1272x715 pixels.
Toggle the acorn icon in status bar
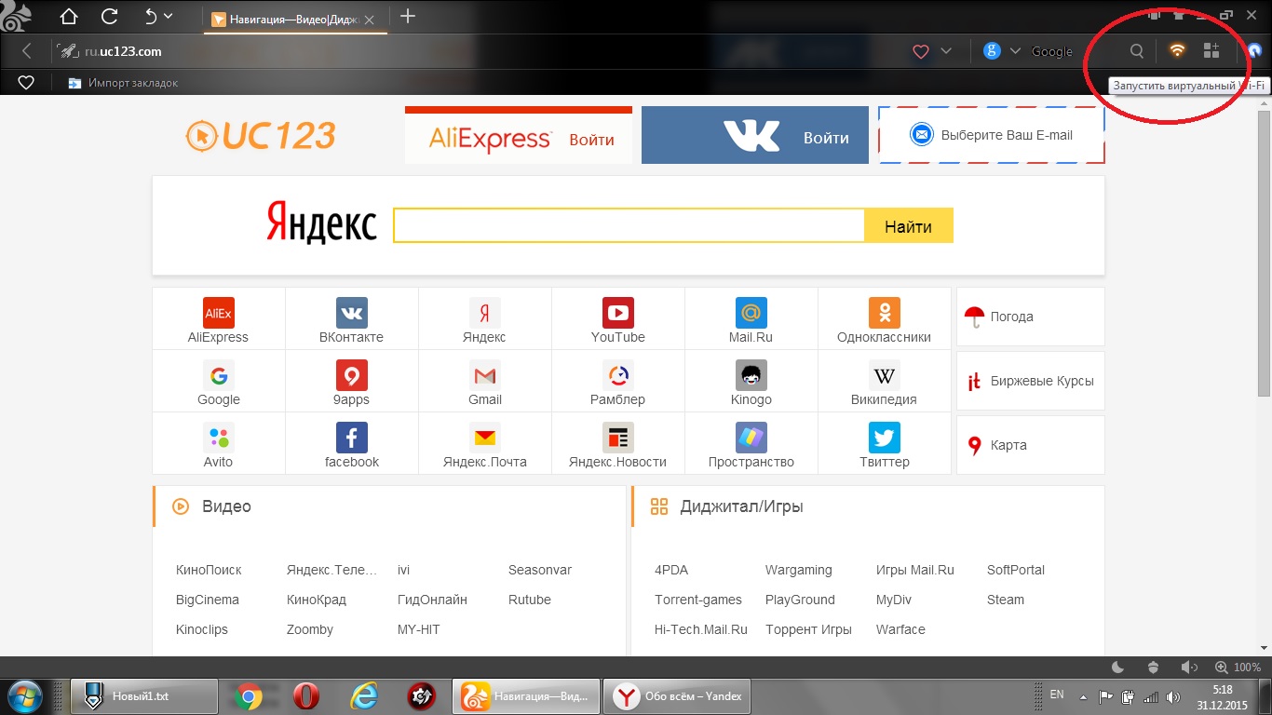(1154, 667)
